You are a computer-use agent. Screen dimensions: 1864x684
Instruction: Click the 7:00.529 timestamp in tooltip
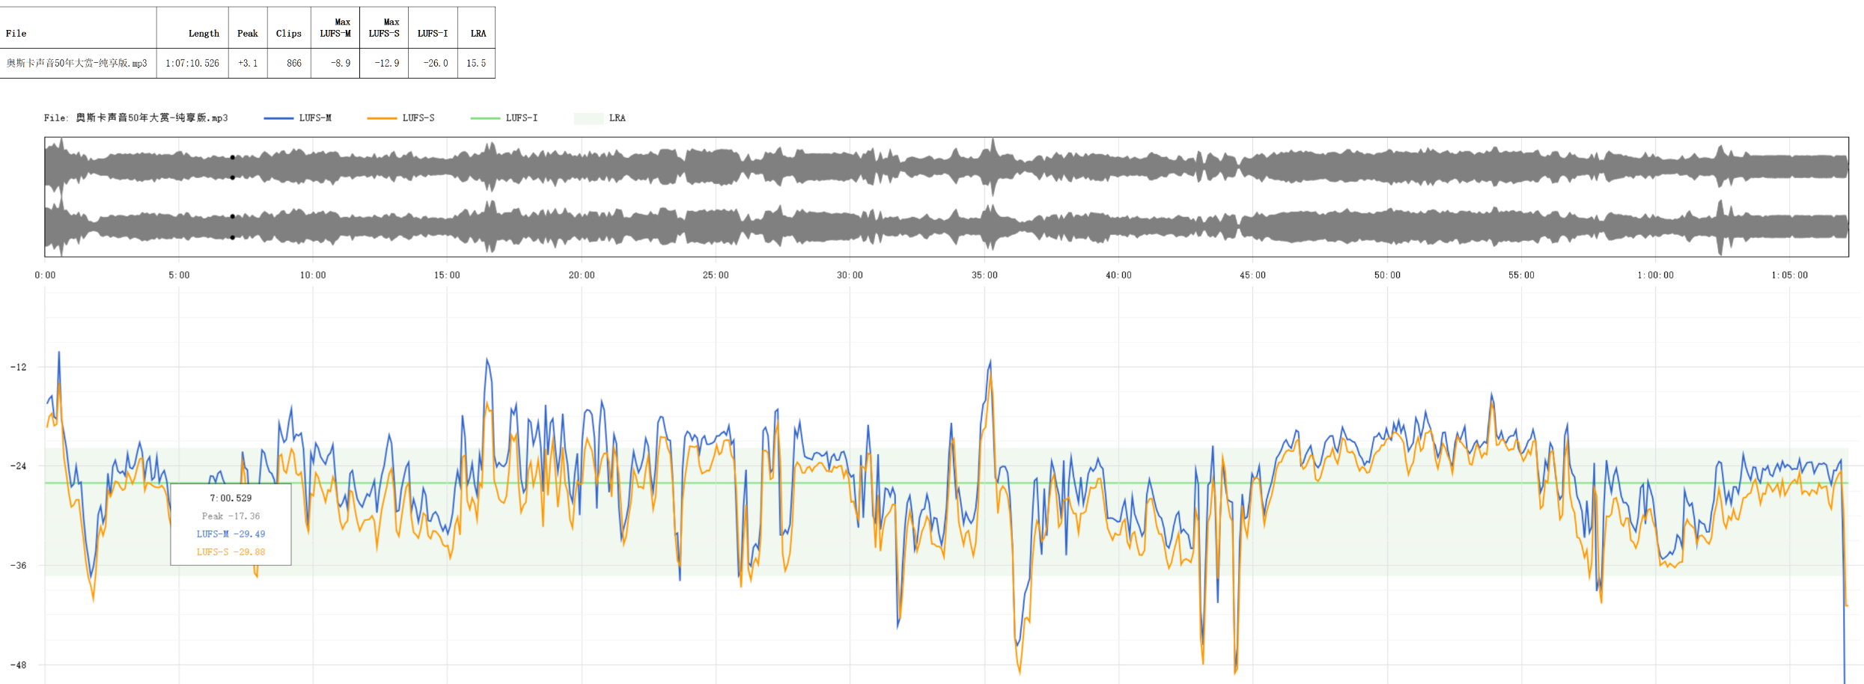point(231,498)
